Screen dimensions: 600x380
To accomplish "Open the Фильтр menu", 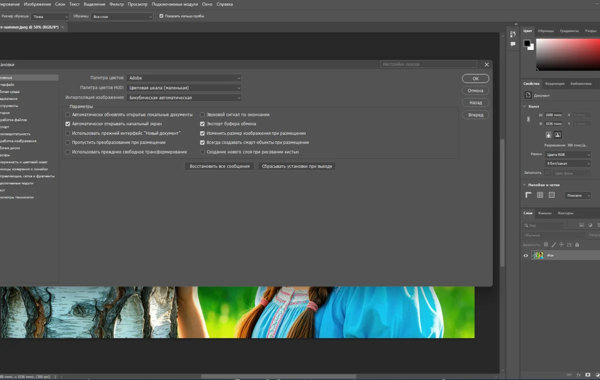I will 116,4.
